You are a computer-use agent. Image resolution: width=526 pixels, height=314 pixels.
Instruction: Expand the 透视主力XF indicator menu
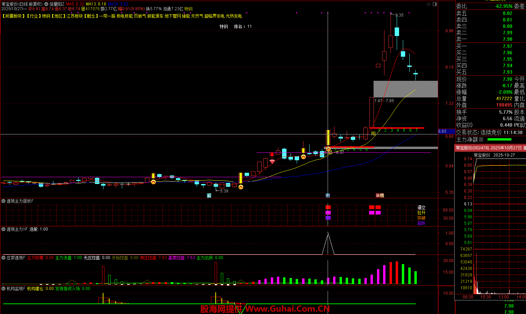click(3, 229)
